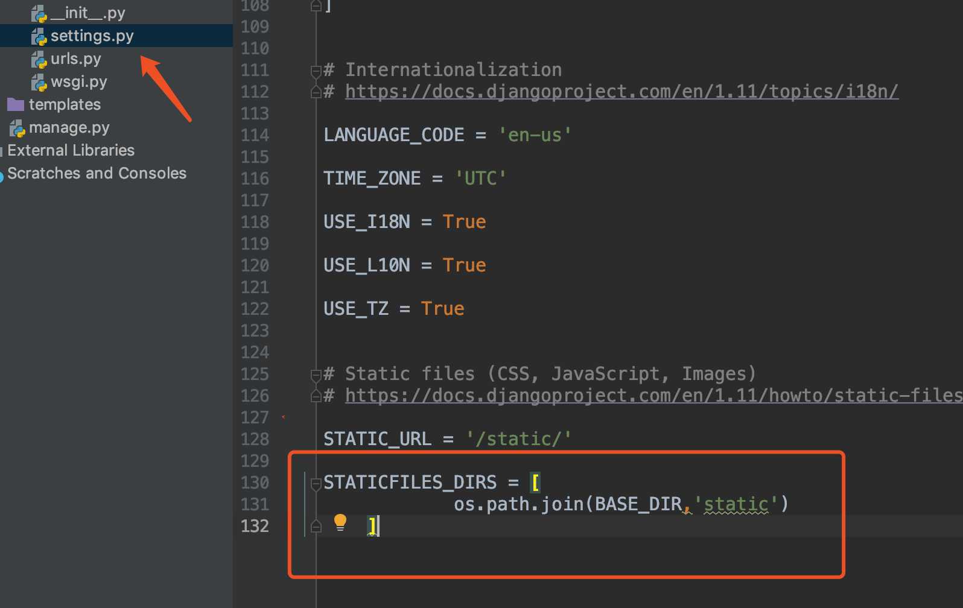
Task: Open wsgi.py in the project tree
Action: click(x=78, y=81)
